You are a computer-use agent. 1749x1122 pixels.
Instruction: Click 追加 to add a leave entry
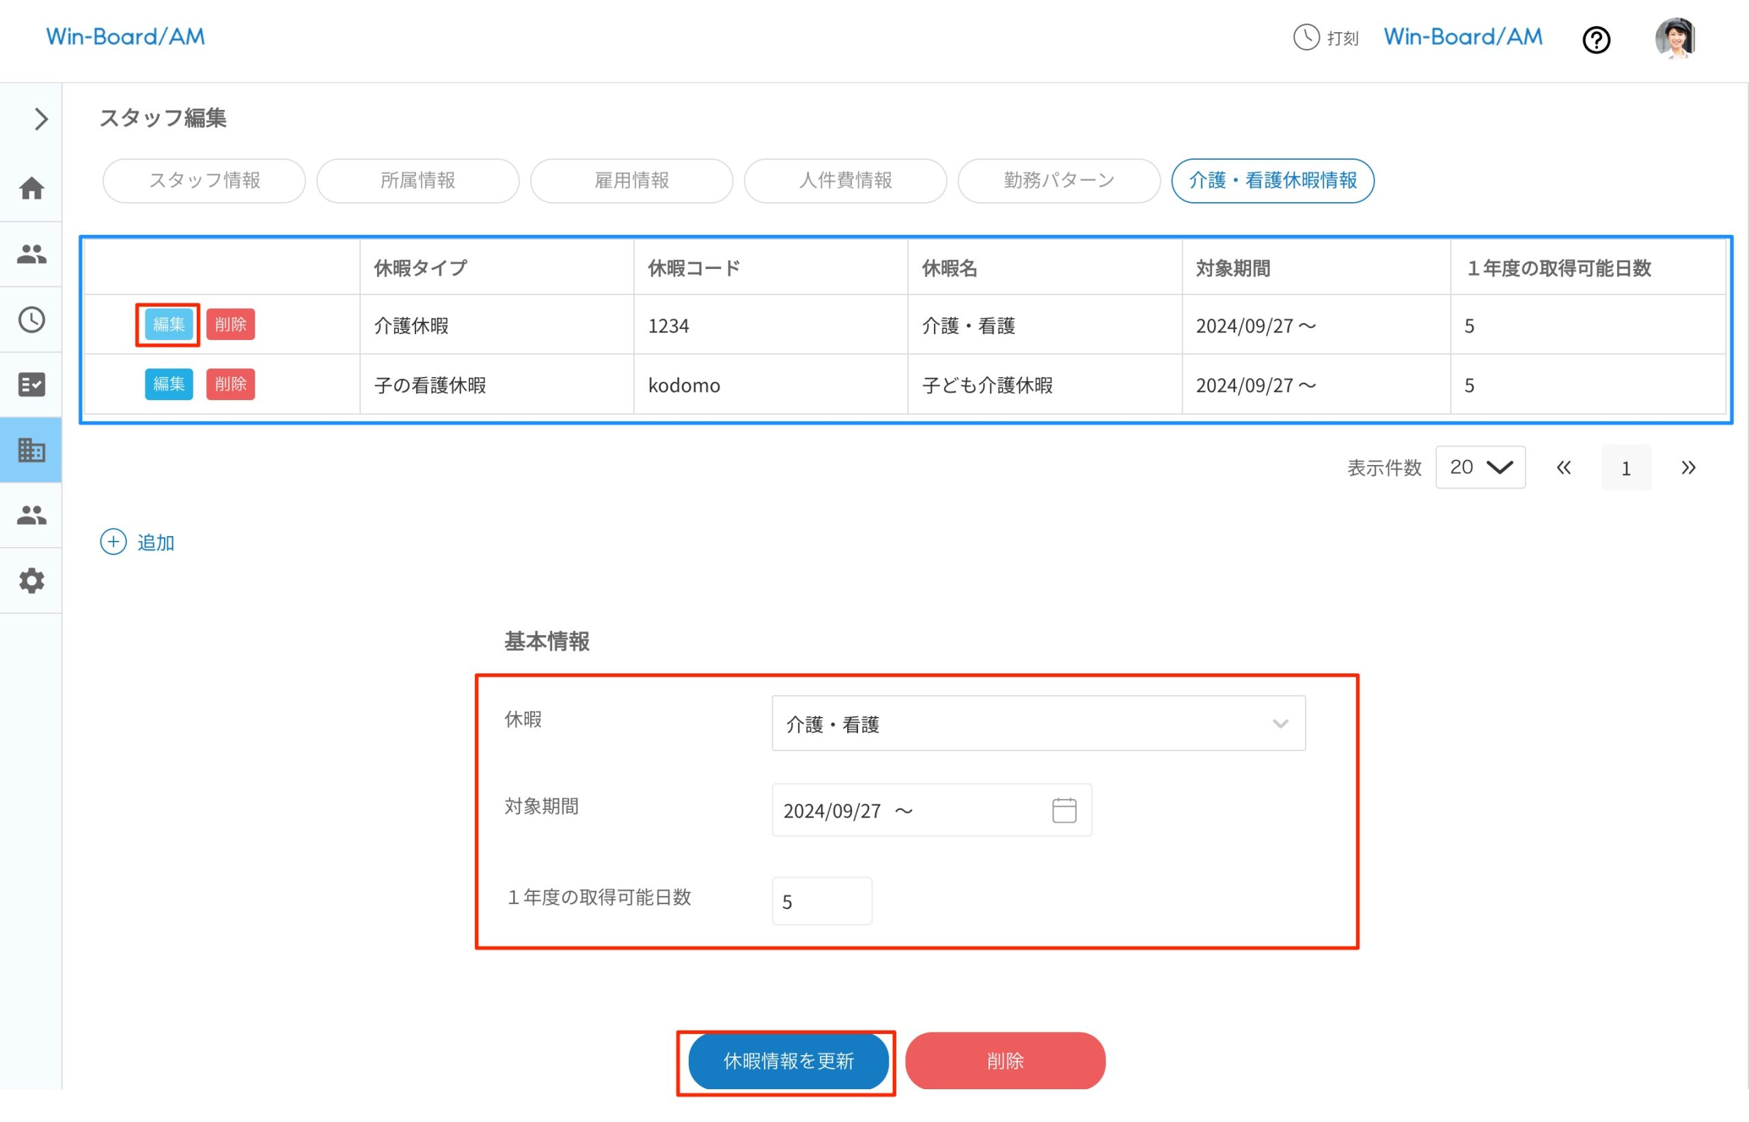click(138, 542)
